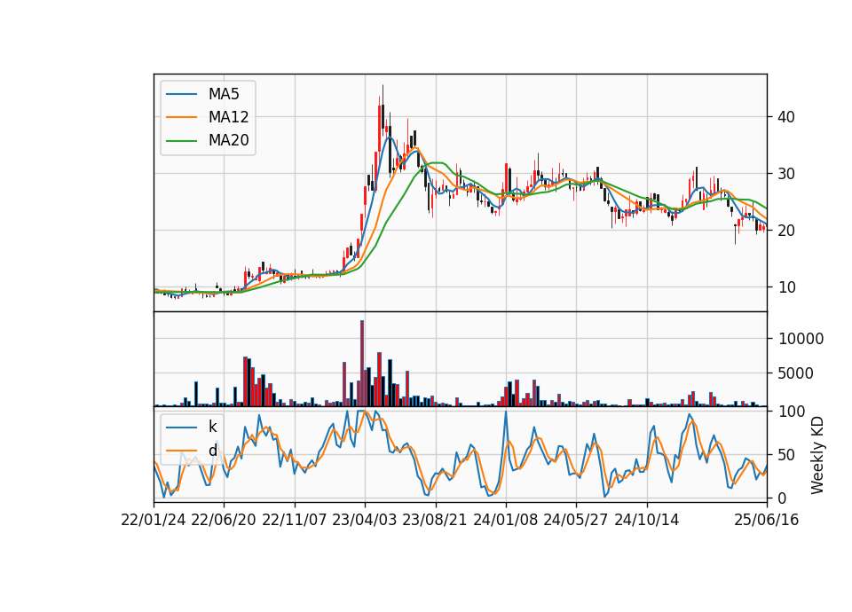The image size is (852, 612).
Task: Click the 23/04/03 date tick label
Action: tap(365, 520)
